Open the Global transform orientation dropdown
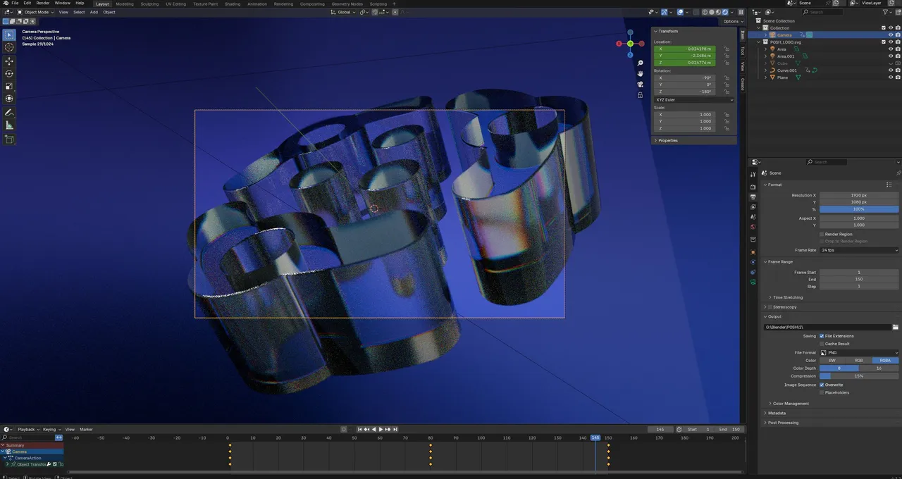This screenshot has height=479, width=902. click(342, 12)
